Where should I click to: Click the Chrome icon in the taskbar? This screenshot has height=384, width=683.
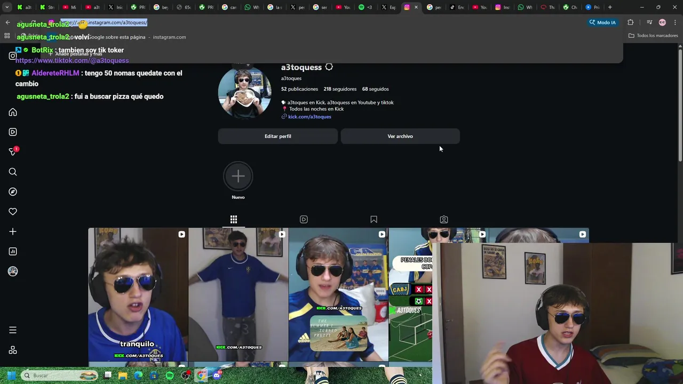coord(201,375)
